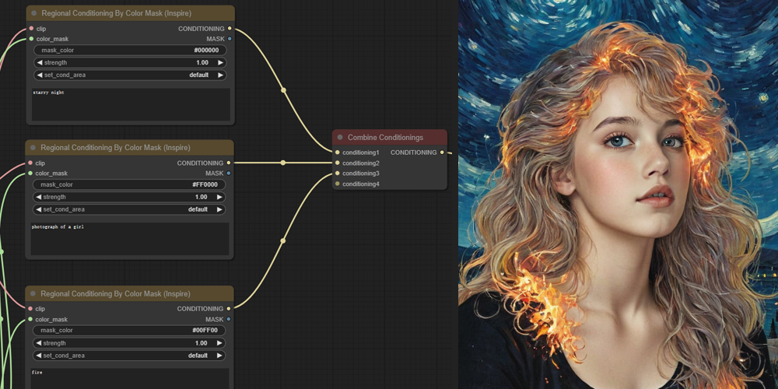Decrease strength on the #000000 node
Image resolution: width=778 pixels, height=389 pixels.
[40, 62]
